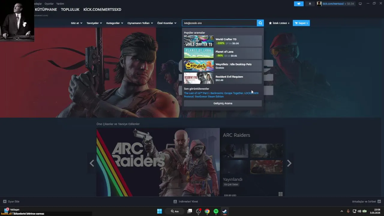Screen dimensions: 384x216
Task: Click the İndirmeleri Yönet label
Action: (188, 202)
